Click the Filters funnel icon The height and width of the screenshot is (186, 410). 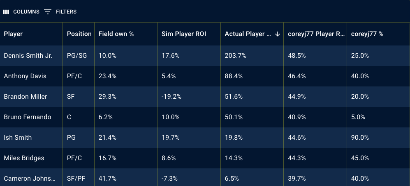[x=48, y=12]
